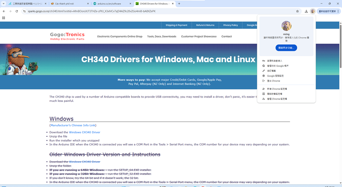Choose 新增 Chrome 設定檔 menu entry
This screenshot has height=187, width=342.
click(277, 89)
